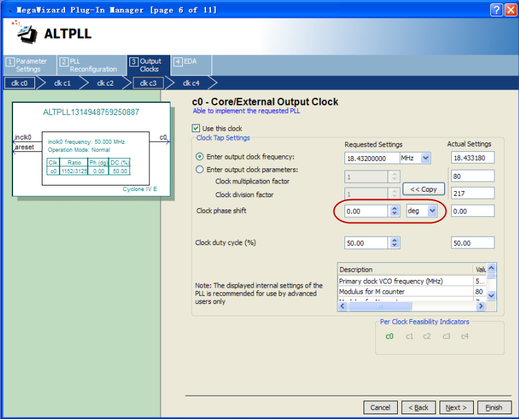Go to the clk c2 page
This screenshot has height=419, width=519.
pyautogui.click(x=105, y=83)
